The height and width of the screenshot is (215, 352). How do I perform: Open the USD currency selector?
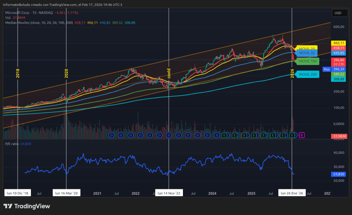click(338, 13)
